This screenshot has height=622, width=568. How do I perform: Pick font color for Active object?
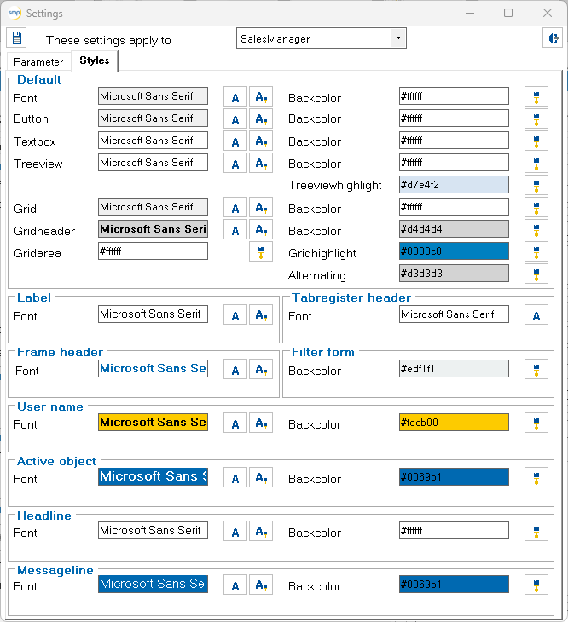point(261,477)
